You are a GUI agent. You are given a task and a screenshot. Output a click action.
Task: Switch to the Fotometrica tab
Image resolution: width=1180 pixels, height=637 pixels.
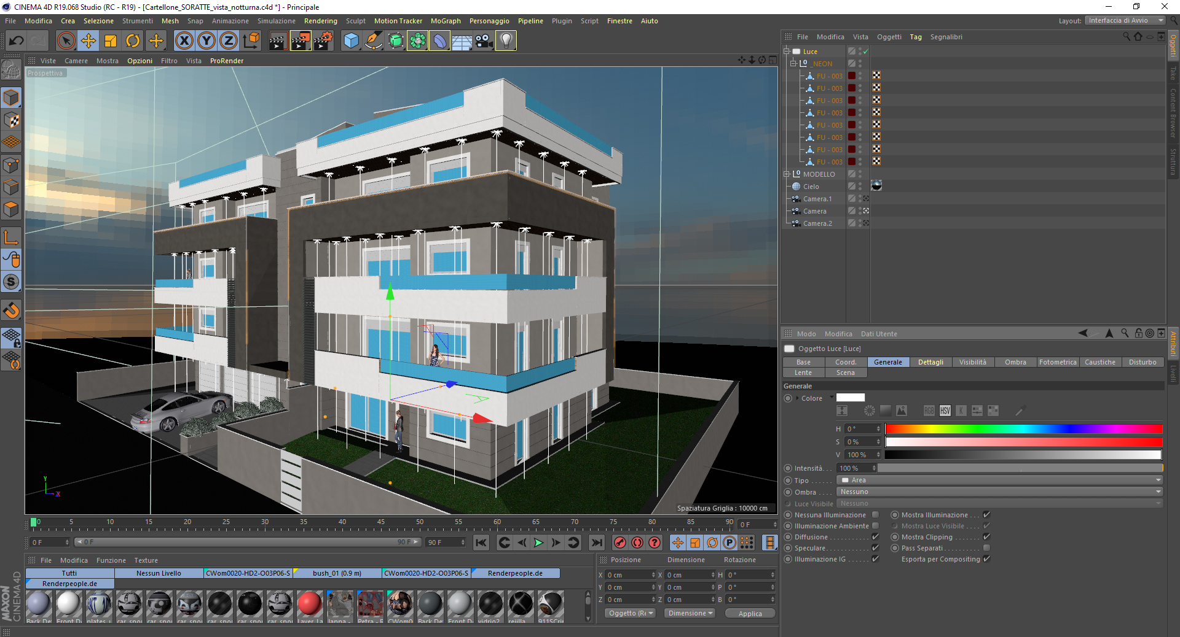1058,362
